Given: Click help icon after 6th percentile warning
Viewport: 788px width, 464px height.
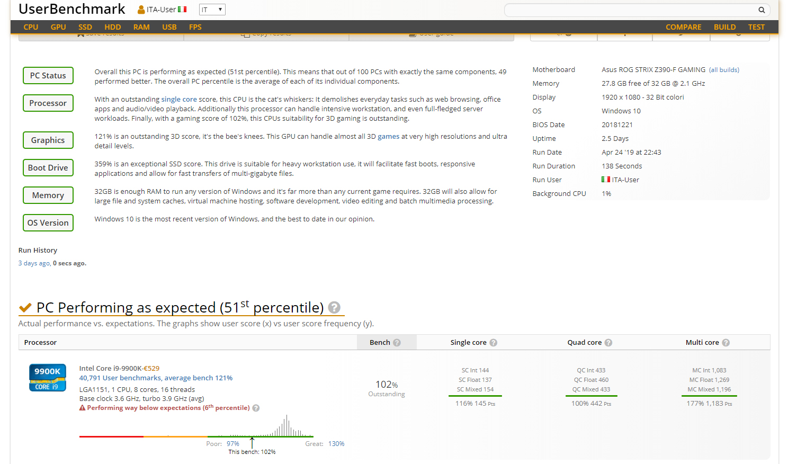Looking at the screenshot, I should [x=256, y=408].
